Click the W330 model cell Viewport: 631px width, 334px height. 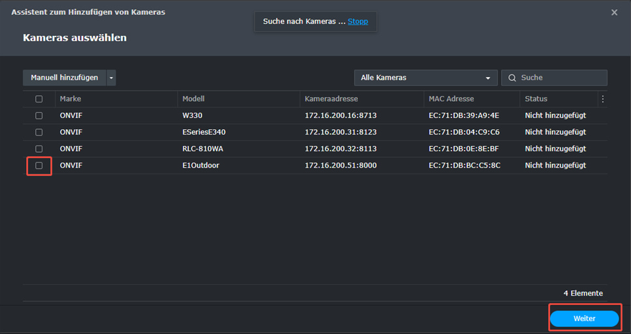[x=192, y=115]
